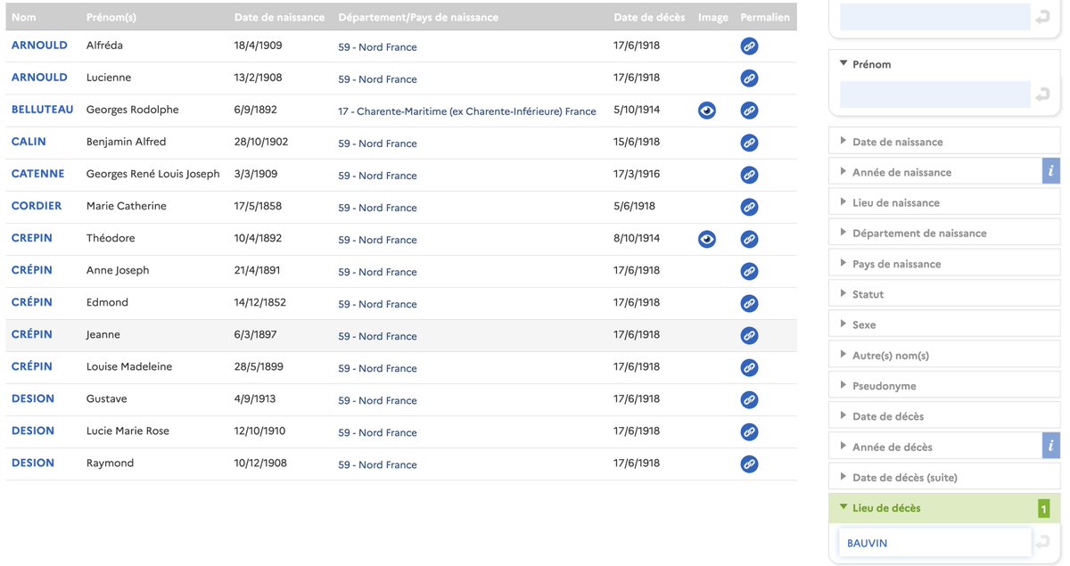This screenshot has height=566, width=1070.
Task: Expand Autre(s) nom(s) filter
Action: tap(944, 355)
